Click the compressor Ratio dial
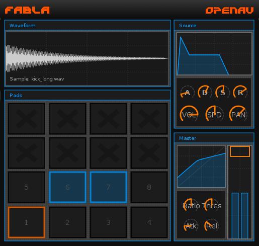259x246 pixels. click(191, 205)
